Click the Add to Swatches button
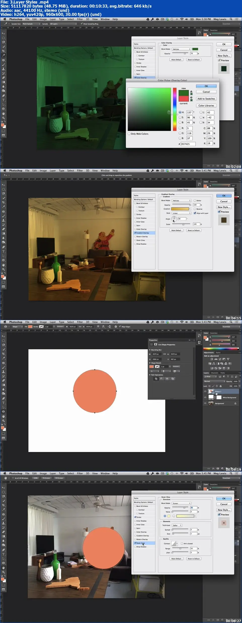The height and width of the screenshot is (623, 242). coord(206,99)
